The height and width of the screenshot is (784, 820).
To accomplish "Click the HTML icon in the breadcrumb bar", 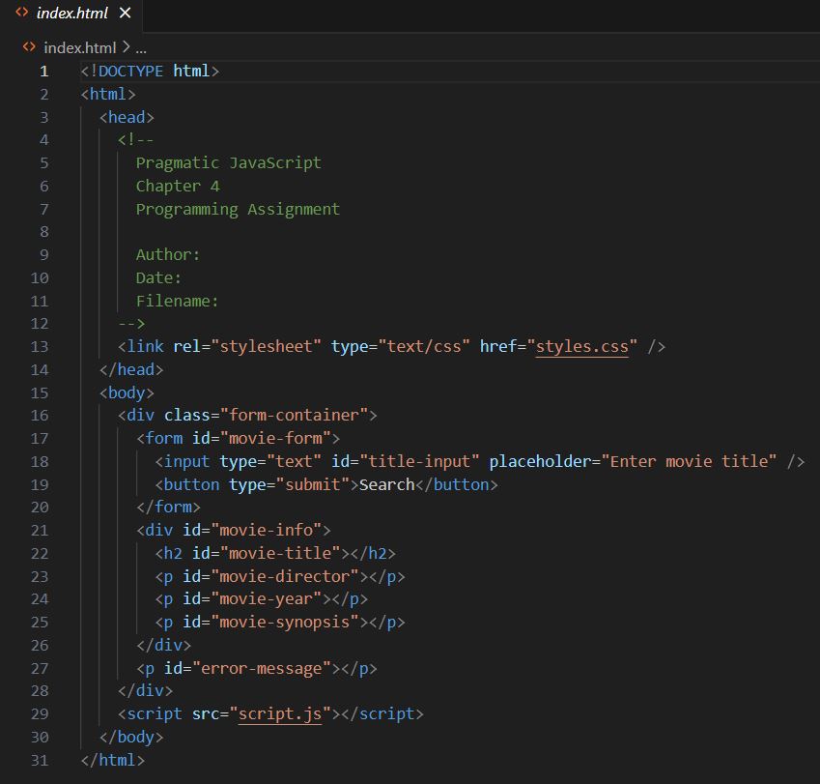I will tap(28, 46).
